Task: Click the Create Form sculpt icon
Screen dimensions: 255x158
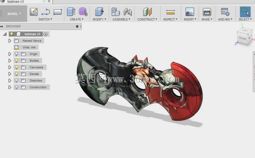Action: [83, 12]
